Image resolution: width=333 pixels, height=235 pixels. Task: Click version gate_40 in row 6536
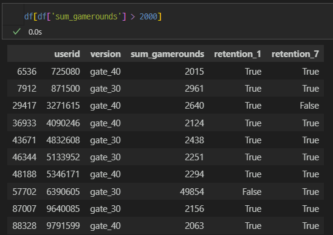[x=105, y=72]
